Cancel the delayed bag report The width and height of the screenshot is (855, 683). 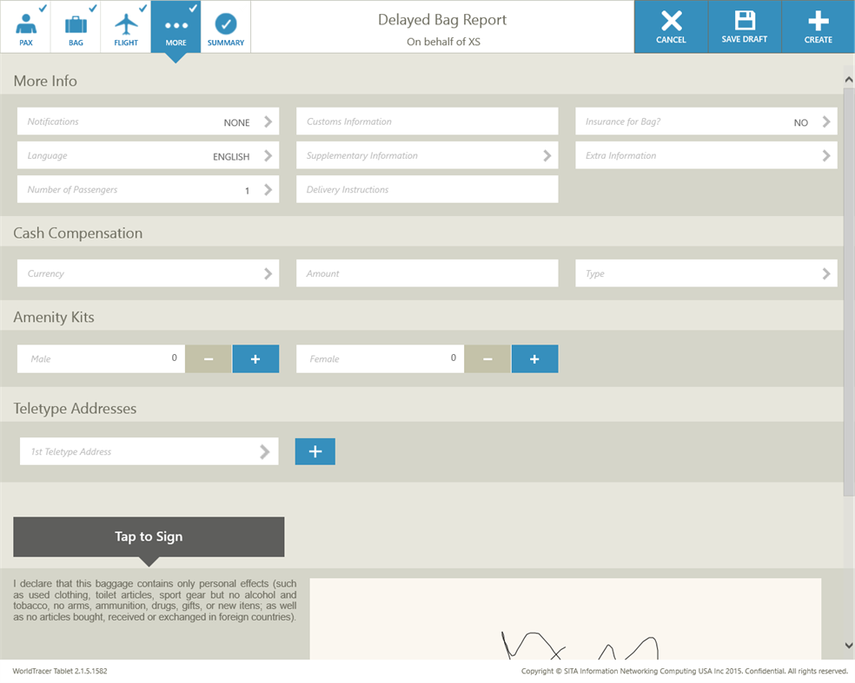(671, 27)
